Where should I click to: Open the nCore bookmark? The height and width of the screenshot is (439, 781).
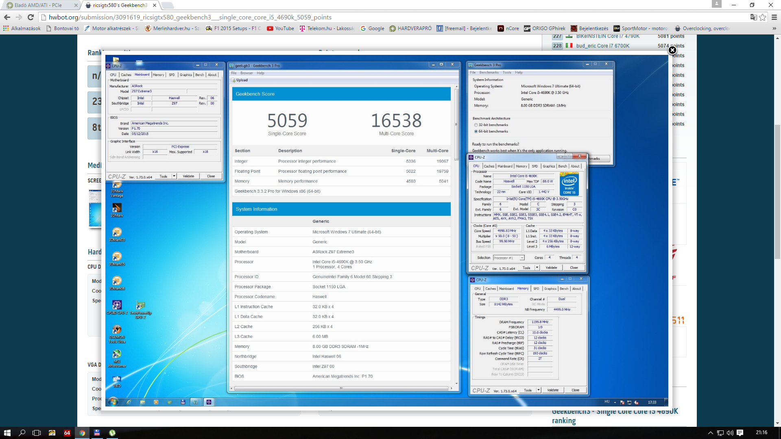(x=508, y=28)
